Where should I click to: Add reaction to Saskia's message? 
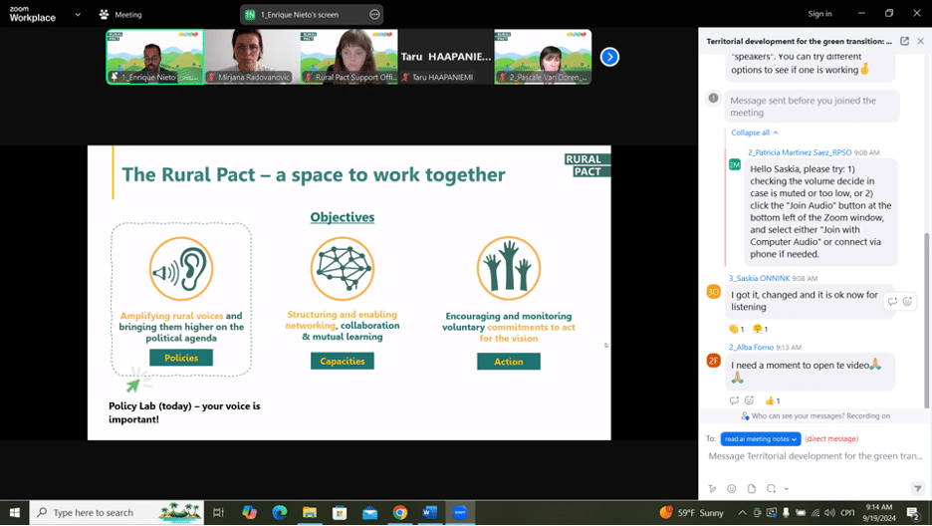[x=907, y=302]
